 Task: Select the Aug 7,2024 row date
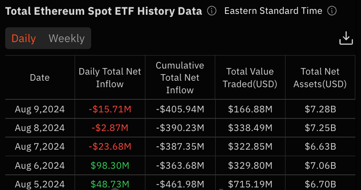39,147
